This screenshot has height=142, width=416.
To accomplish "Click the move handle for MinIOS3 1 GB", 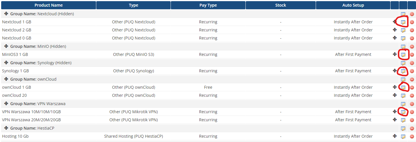I will pyautogui.click(x=395, y=54).
